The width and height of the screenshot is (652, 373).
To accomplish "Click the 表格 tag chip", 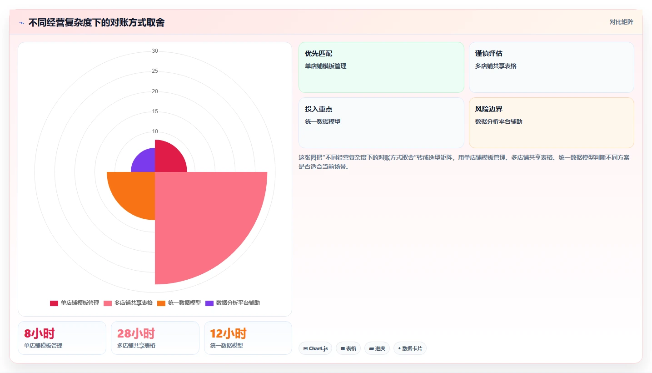I will point(348,348).
